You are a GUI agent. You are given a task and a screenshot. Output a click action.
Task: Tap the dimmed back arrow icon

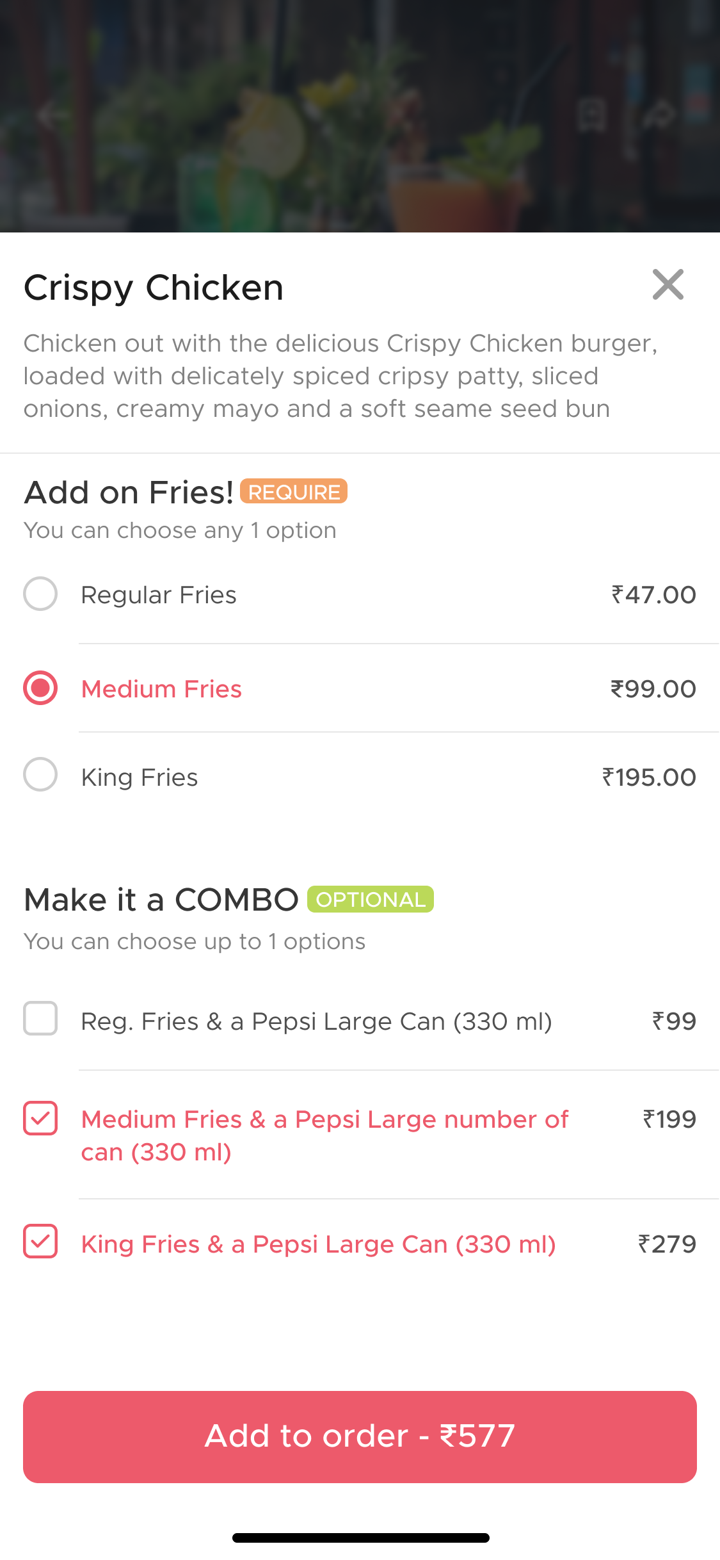point(48,116)
